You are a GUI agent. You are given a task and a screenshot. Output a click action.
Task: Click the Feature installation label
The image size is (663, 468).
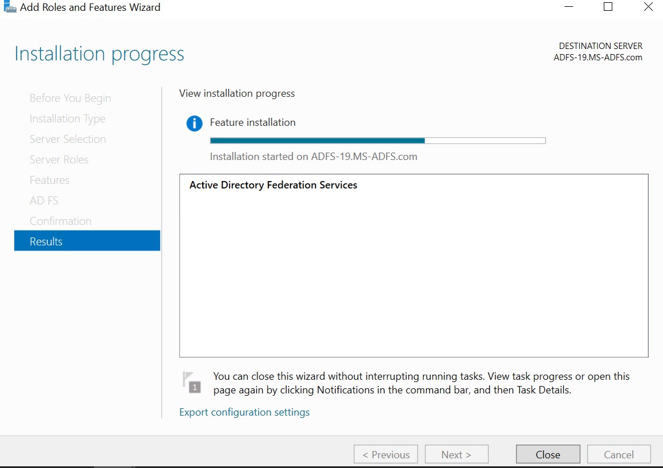(x=252, y=122)
